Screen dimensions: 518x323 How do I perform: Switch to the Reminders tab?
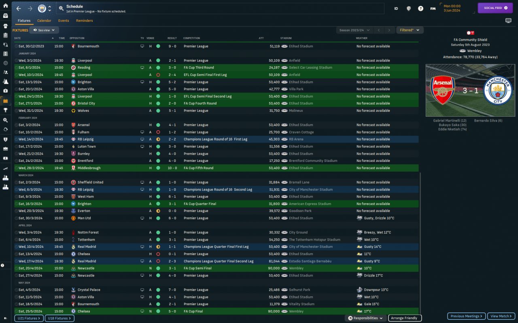click(84, 21)
